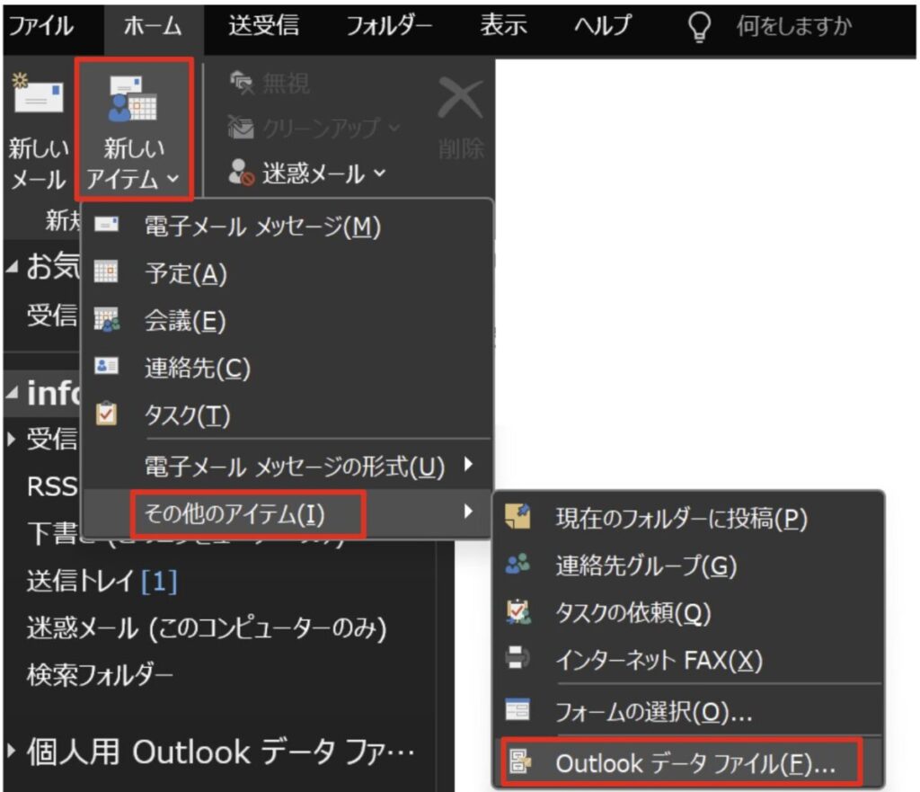Select 会議(E) meeting item
Screen dimensions: 920x792
[x=185, y=321]
